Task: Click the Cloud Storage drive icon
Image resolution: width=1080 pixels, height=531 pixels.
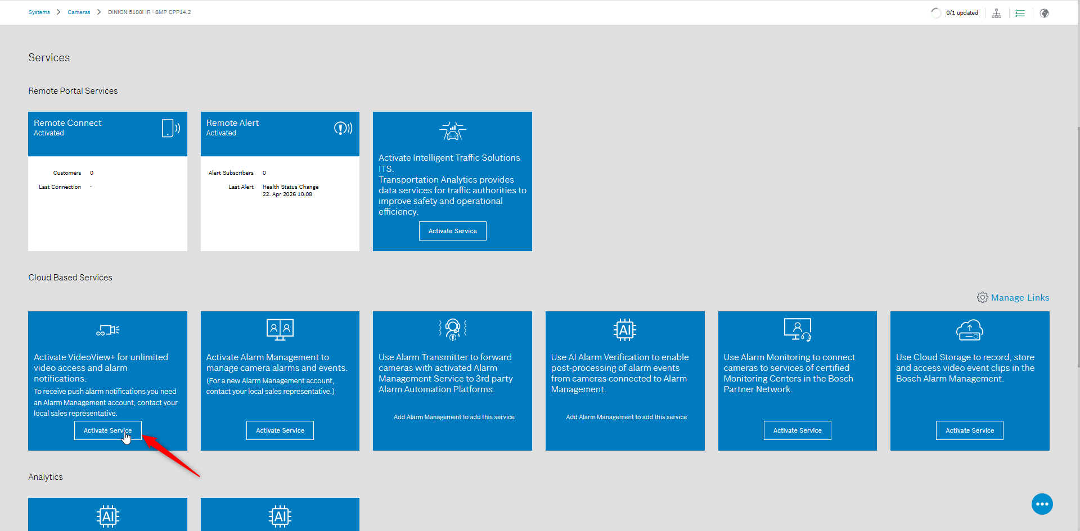Action: tap(970, 330)
